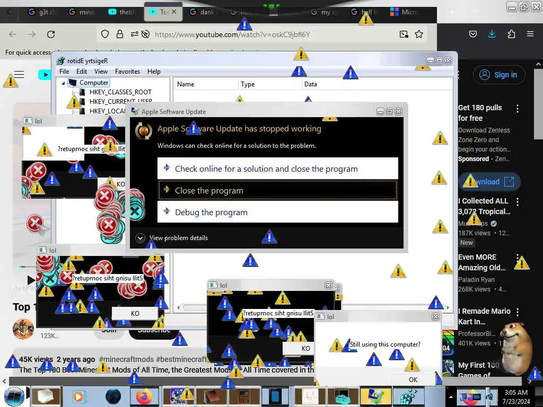
Task: Click the padlock site security icon
Action: [120, 34]
